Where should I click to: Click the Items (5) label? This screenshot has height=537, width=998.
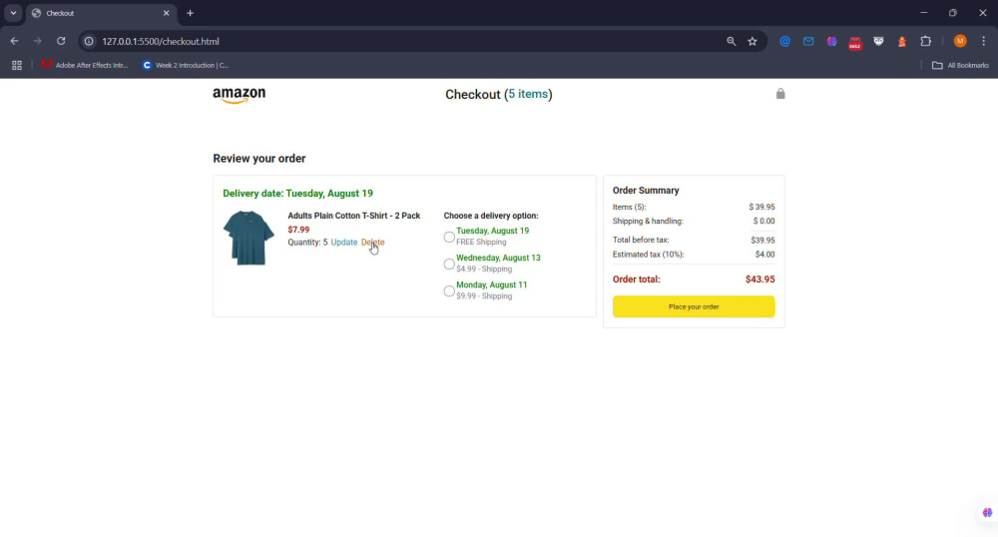(x=630, y=207)
